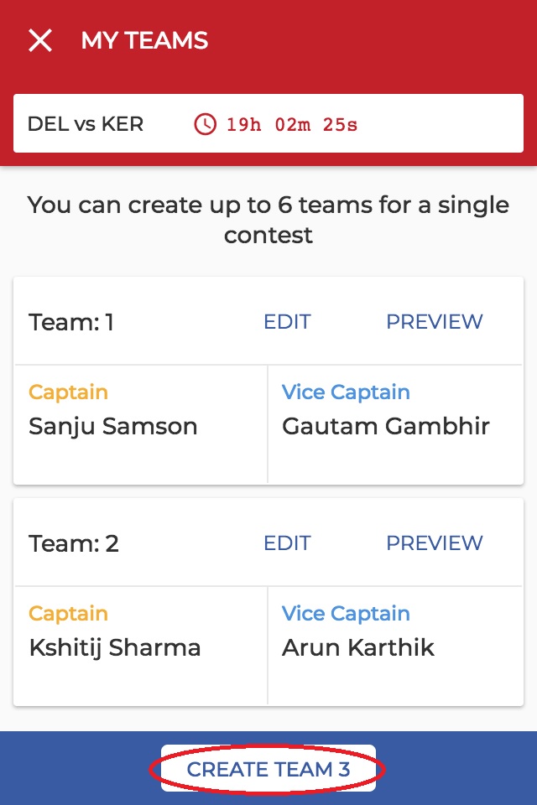Select Team 2 vice captain Arun Karthik
537x805 pixels.
358,647
